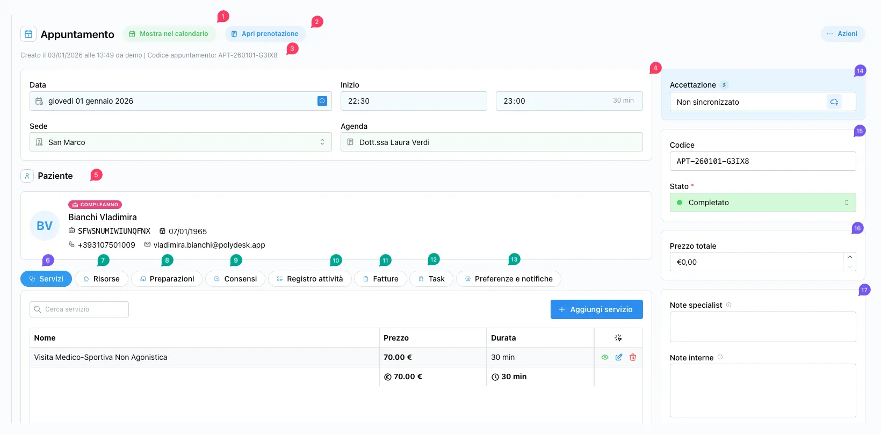Click Mostra nel calendario button

pyautogui.click(x=169, y=34)
